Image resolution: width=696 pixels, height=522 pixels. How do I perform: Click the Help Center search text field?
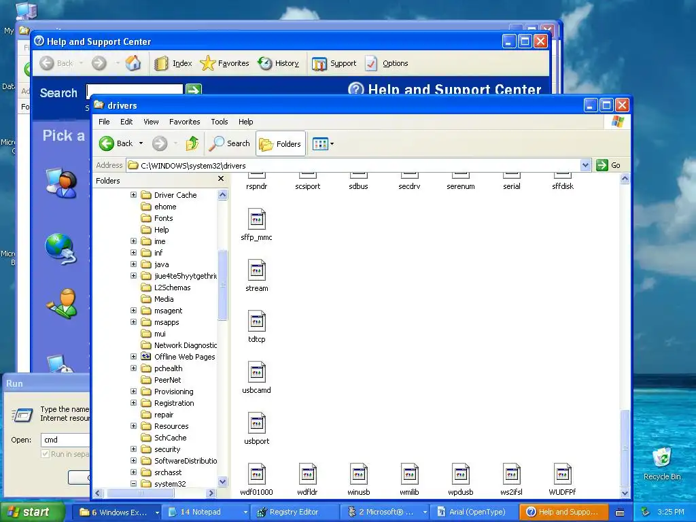135,89
